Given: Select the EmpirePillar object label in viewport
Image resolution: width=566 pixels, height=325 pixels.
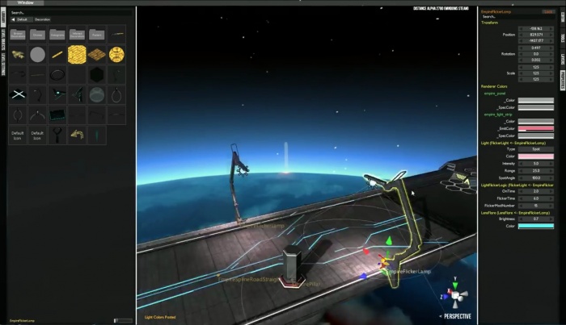Looking at the screenshot, I should (306, 285).
